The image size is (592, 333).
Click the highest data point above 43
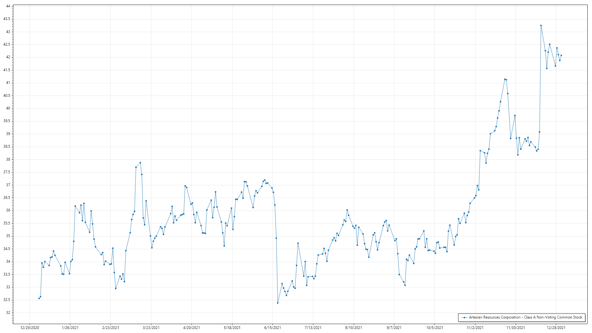pos(541,26)
